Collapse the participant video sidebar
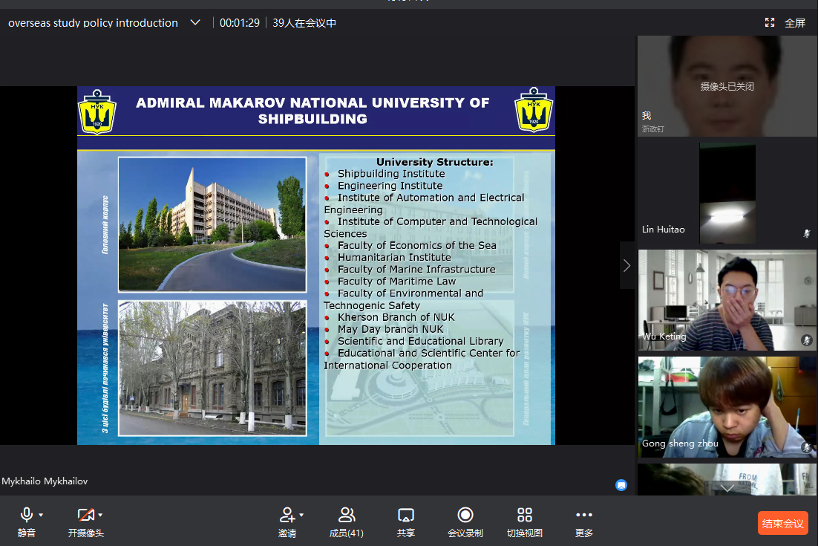This screenshot has height=546, width=818. [x=627, y=265]
